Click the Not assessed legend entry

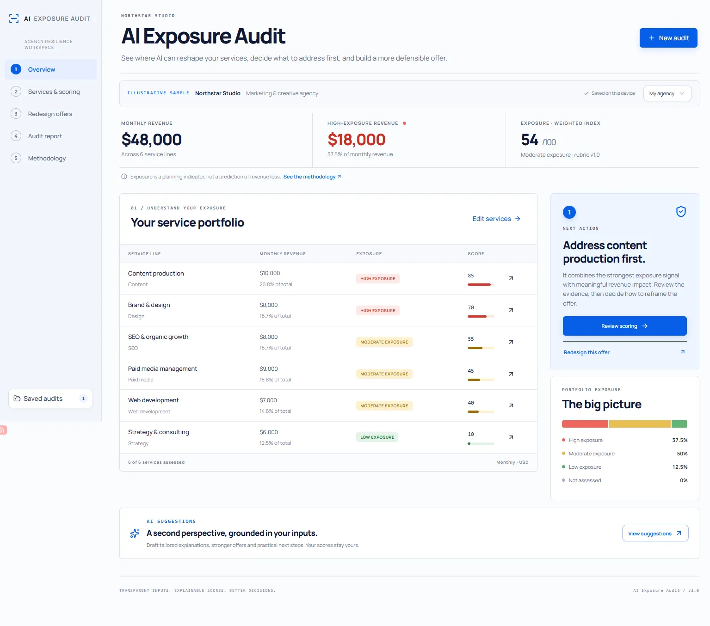624,480
